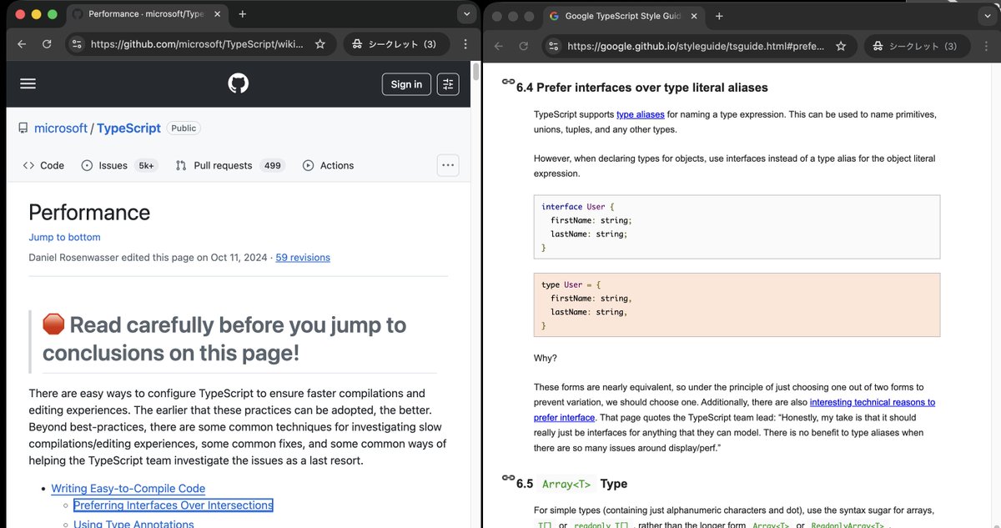Click the Google favicon on the style guide tab
The height and width of the screenshot is (528, 1001).
554,16
